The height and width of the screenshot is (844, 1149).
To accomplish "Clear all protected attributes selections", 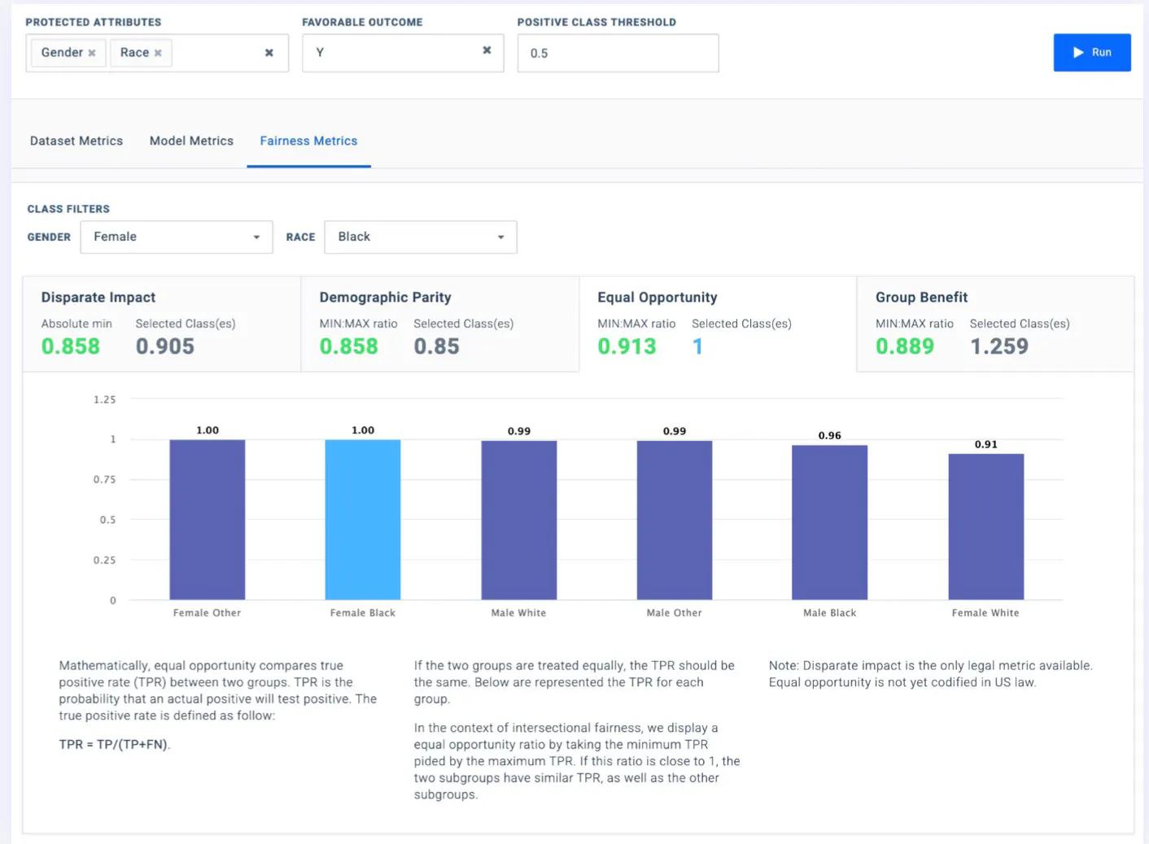I will (269, 53).
